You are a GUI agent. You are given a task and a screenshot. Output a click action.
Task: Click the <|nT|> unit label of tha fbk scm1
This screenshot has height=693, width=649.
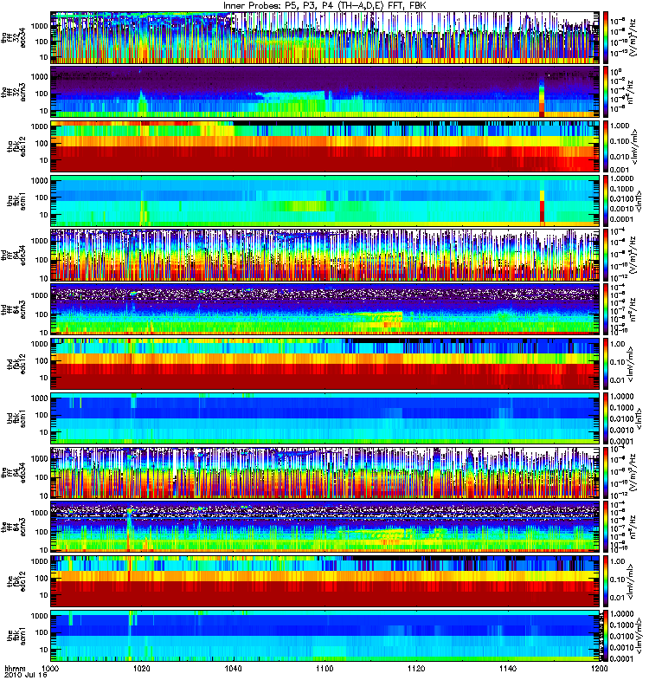(x=639, y=201)
